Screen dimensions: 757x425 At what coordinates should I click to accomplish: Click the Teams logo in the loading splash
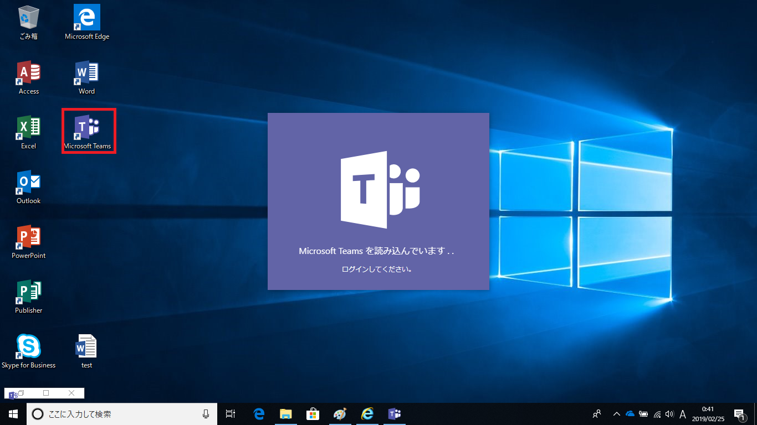pos(380,190)
